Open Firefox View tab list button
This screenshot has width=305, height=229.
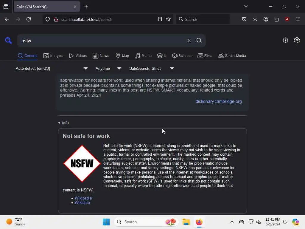(x=6, y=7)
